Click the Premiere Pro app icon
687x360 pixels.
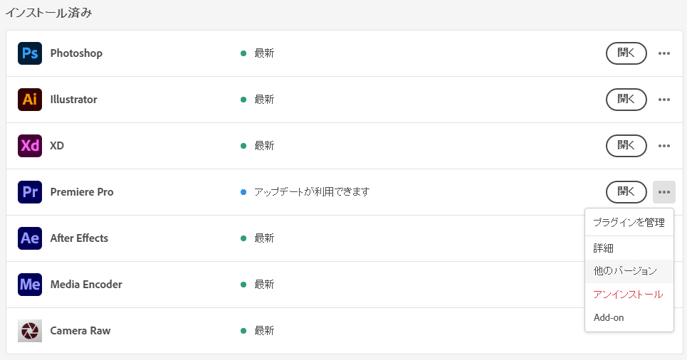(x=30, y=192)
